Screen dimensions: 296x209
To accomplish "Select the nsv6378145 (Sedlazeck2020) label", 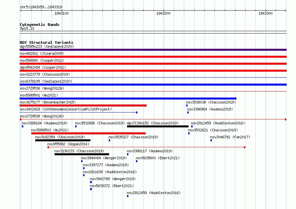I will [x=46, y=81].
